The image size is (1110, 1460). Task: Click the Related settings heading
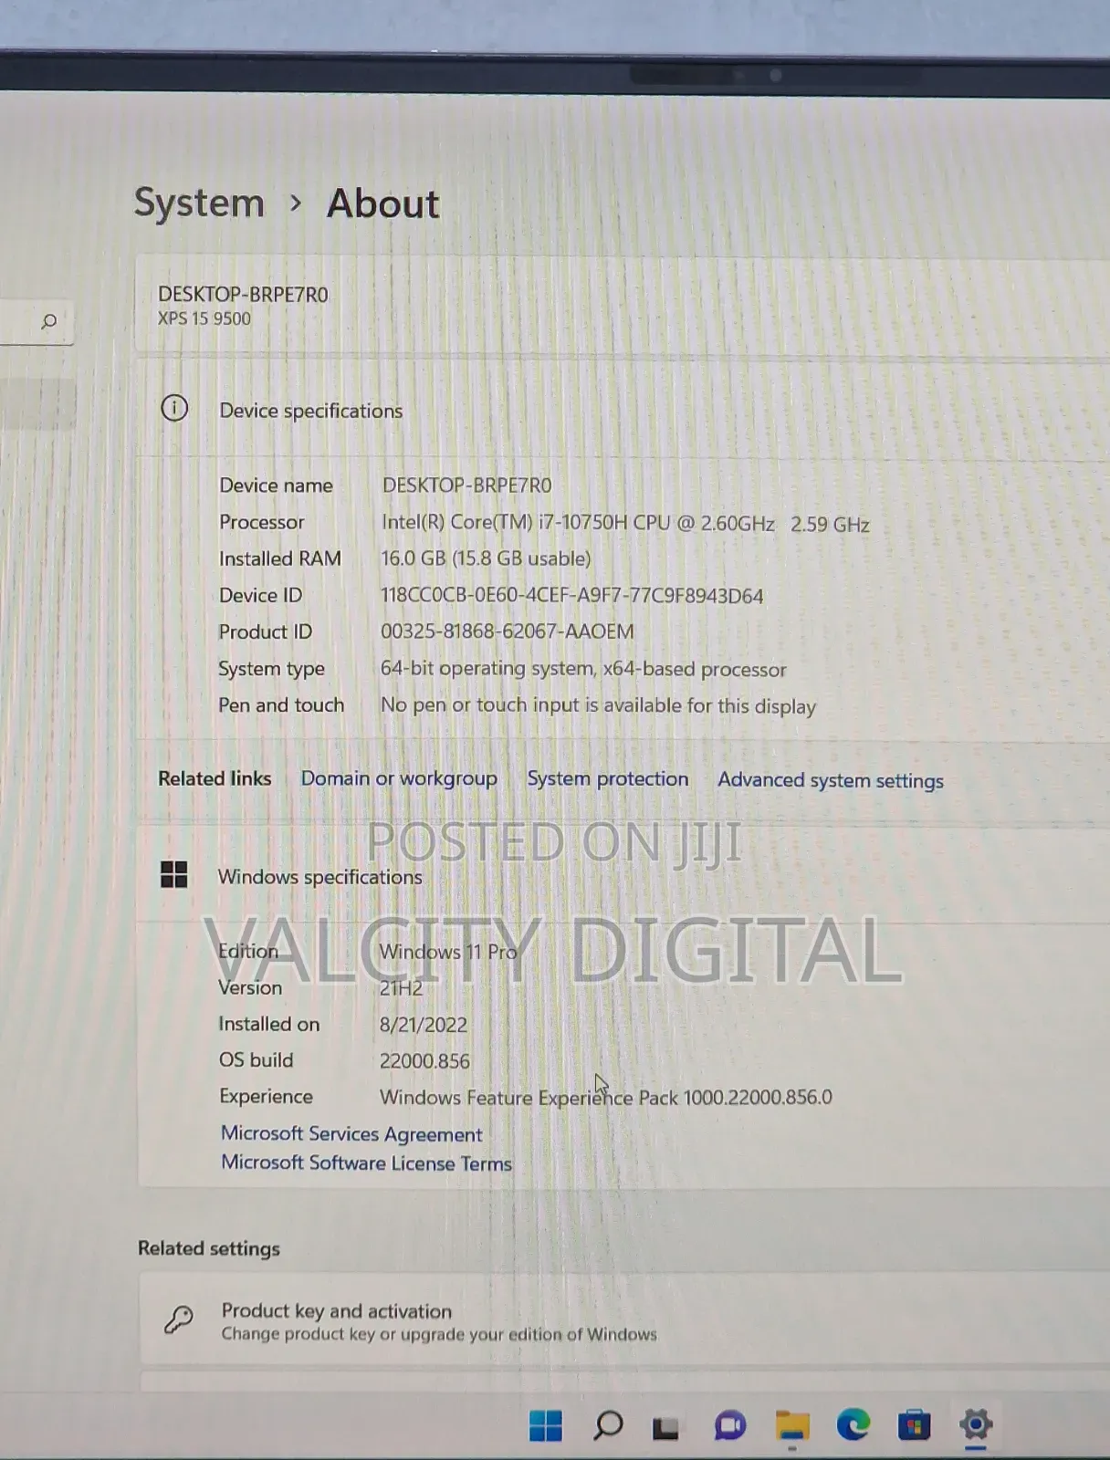[209, 1248]
